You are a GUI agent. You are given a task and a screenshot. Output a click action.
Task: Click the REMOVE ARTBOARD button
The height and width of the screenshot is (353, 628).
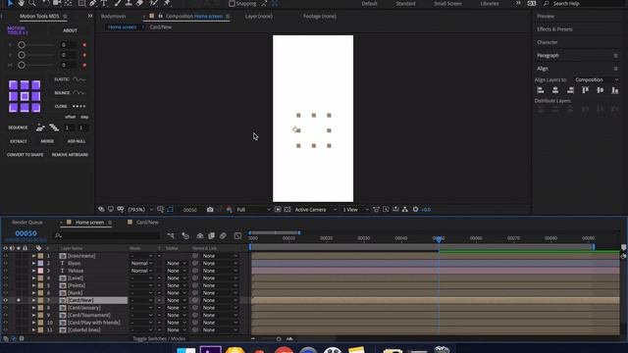(70, 155)
